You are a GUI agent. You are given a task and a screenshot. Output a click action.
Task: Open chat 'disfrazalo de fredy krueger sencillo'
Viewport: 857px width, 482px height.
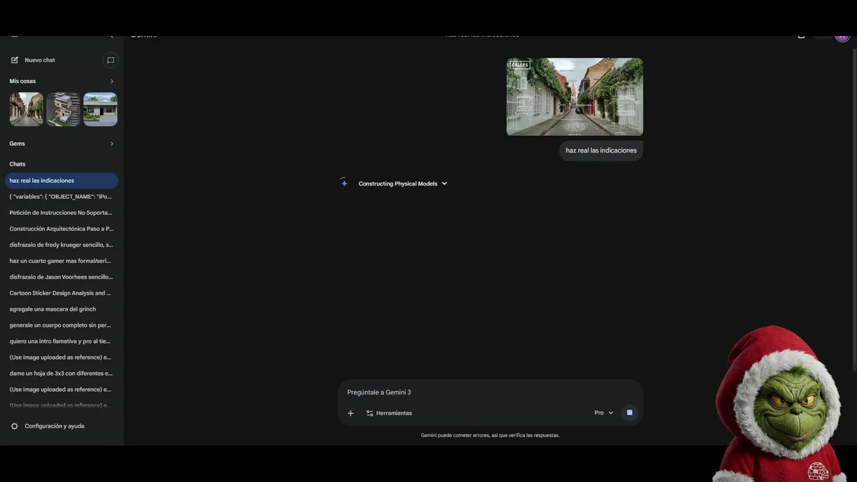[x=62, y=245]
